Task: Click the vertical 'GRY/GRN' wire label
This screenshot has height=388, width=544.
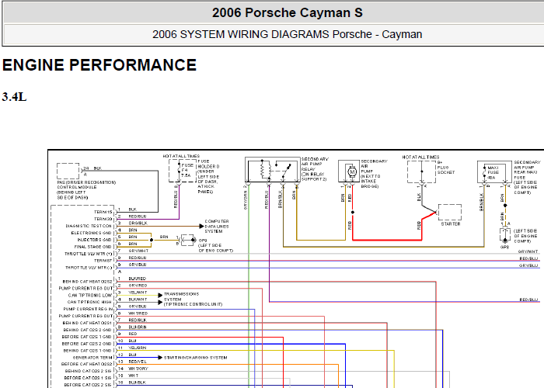Action: (x=246, y=200)
